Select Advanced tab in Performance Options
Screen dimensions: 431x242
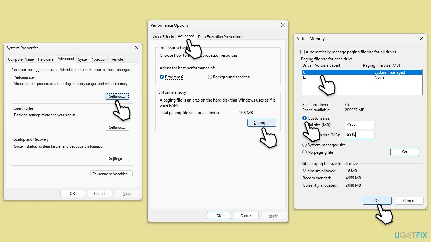186,36
